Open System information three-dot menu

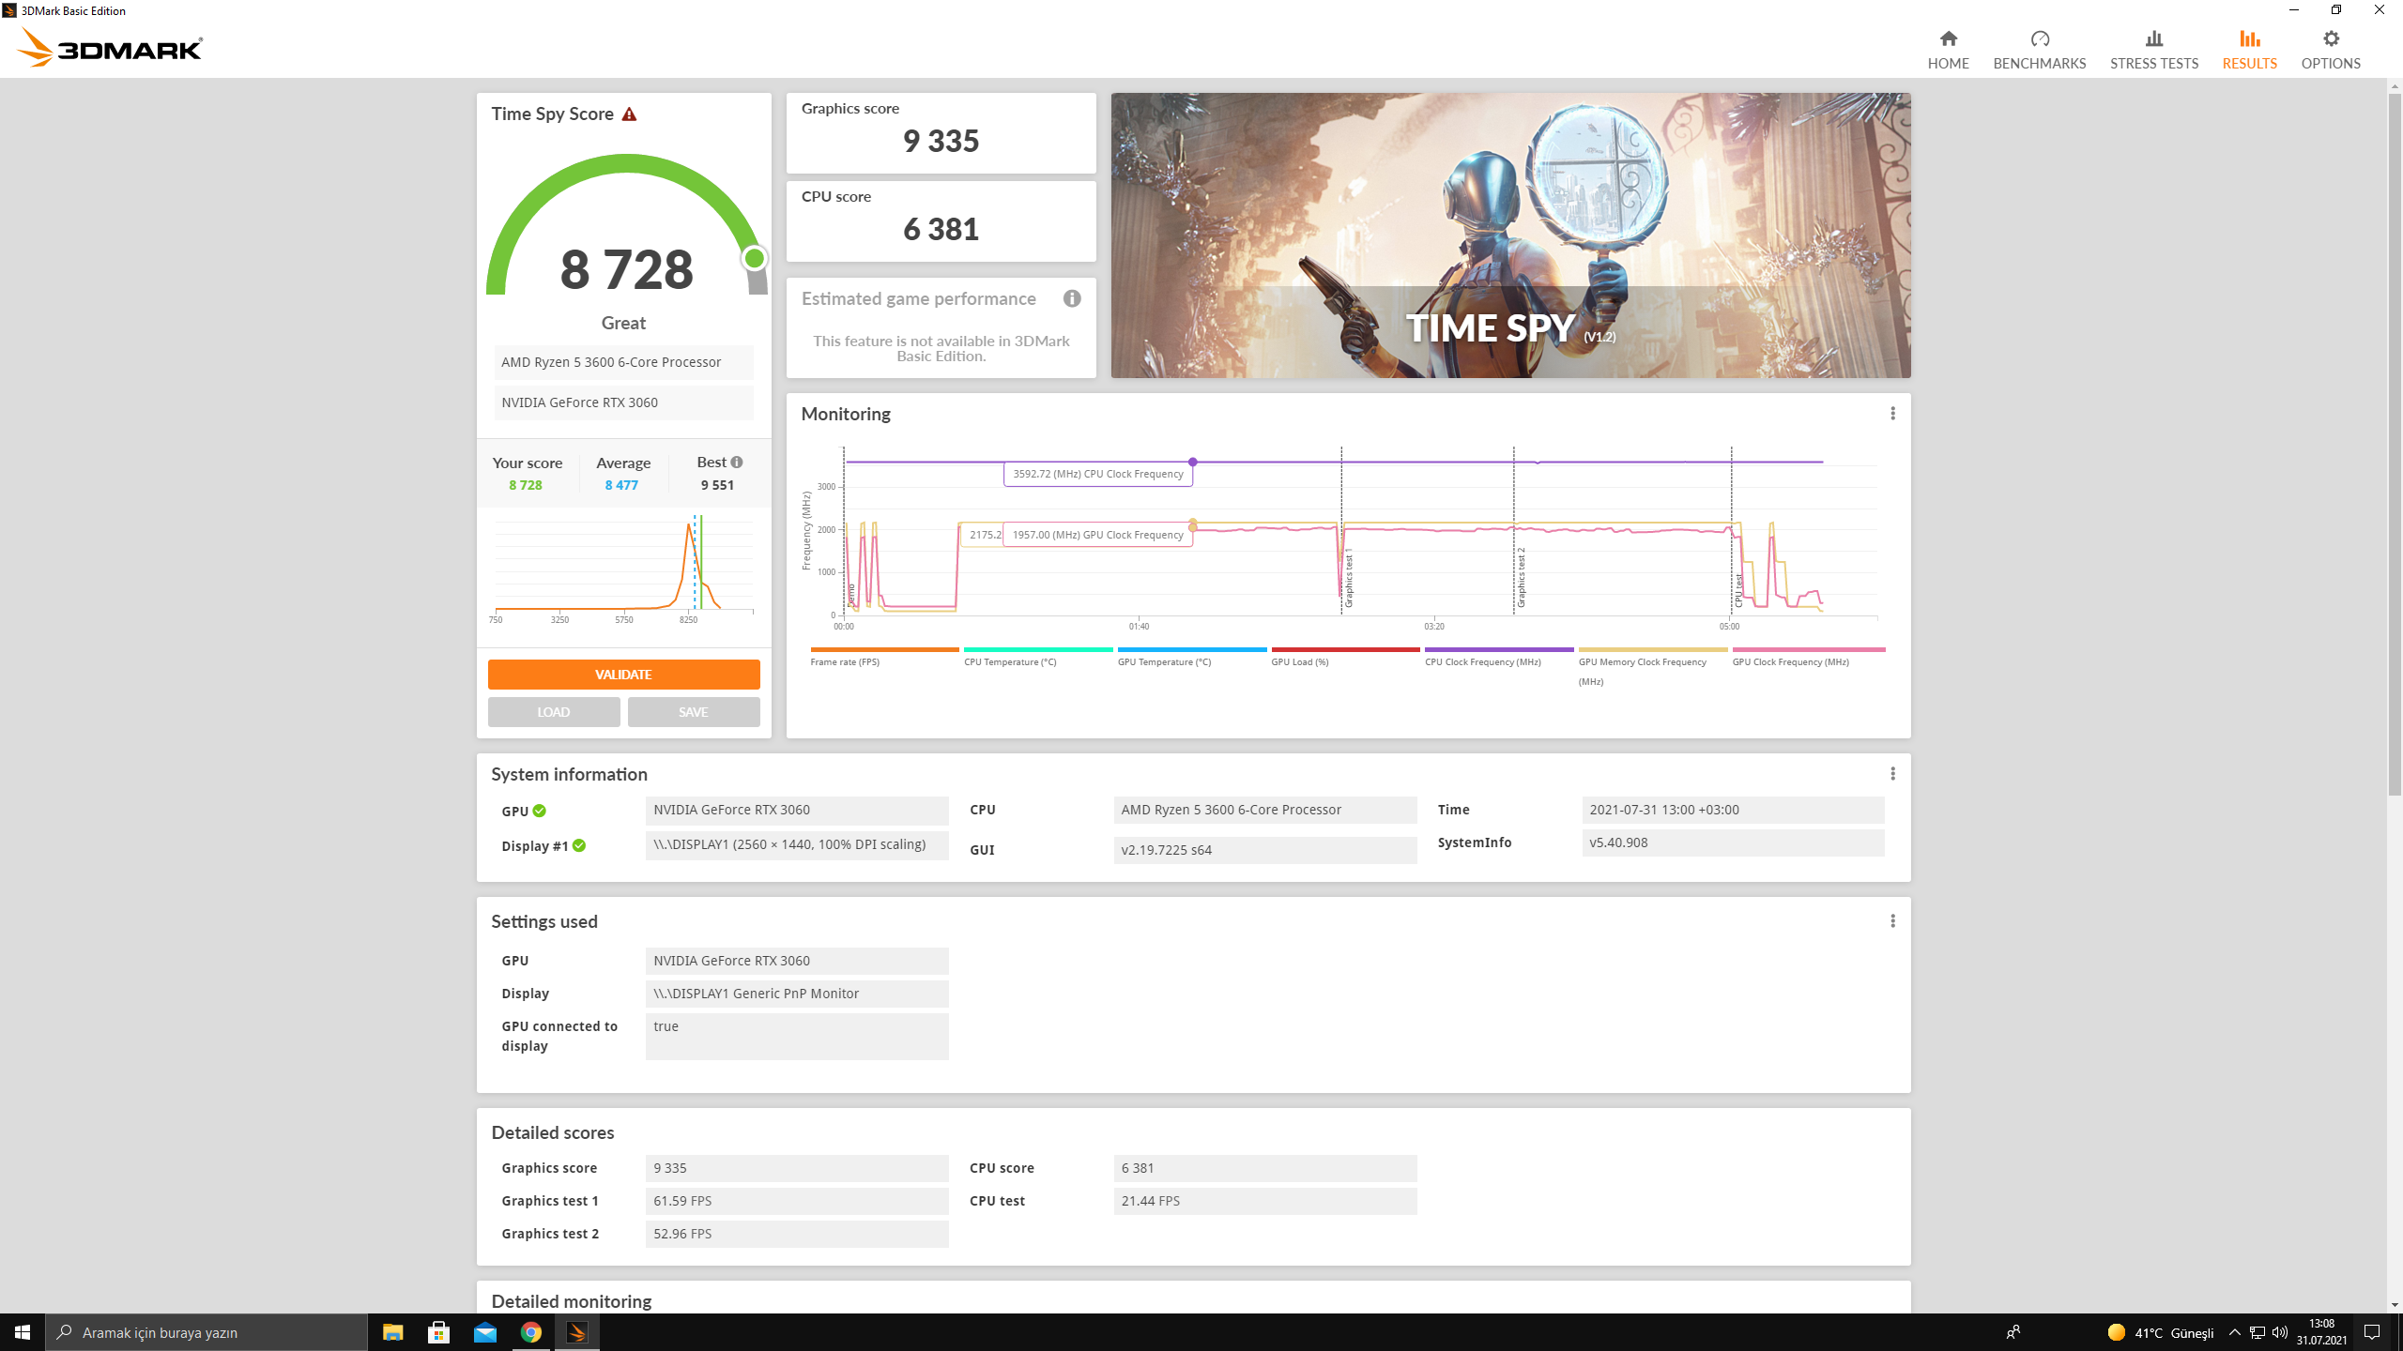[x=1892, y=774]
